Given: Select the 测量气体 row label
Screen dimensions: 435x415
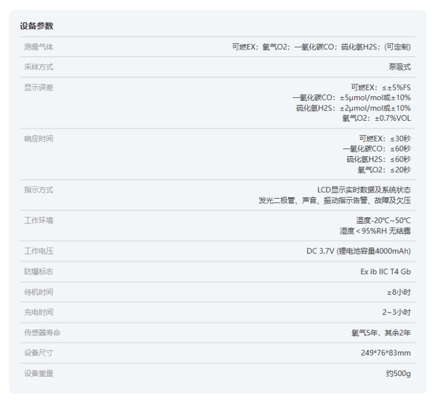Looking at the screenshot, I should tap(37, 47).
